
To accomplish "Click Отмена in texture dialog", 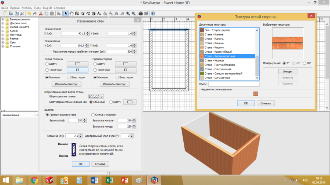I will 265,103.
